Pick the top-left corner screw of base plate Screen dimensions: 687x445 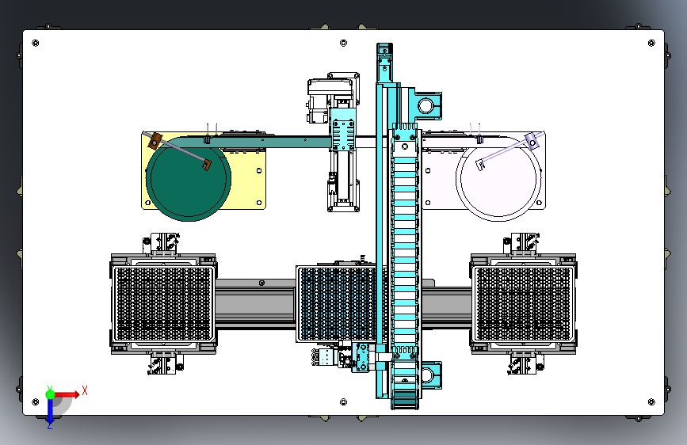point(36,43)
